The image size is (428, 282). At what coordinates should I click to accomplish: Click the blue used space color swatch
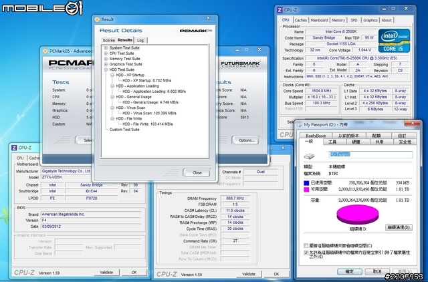pyautogui.click(x=306, y=183)
